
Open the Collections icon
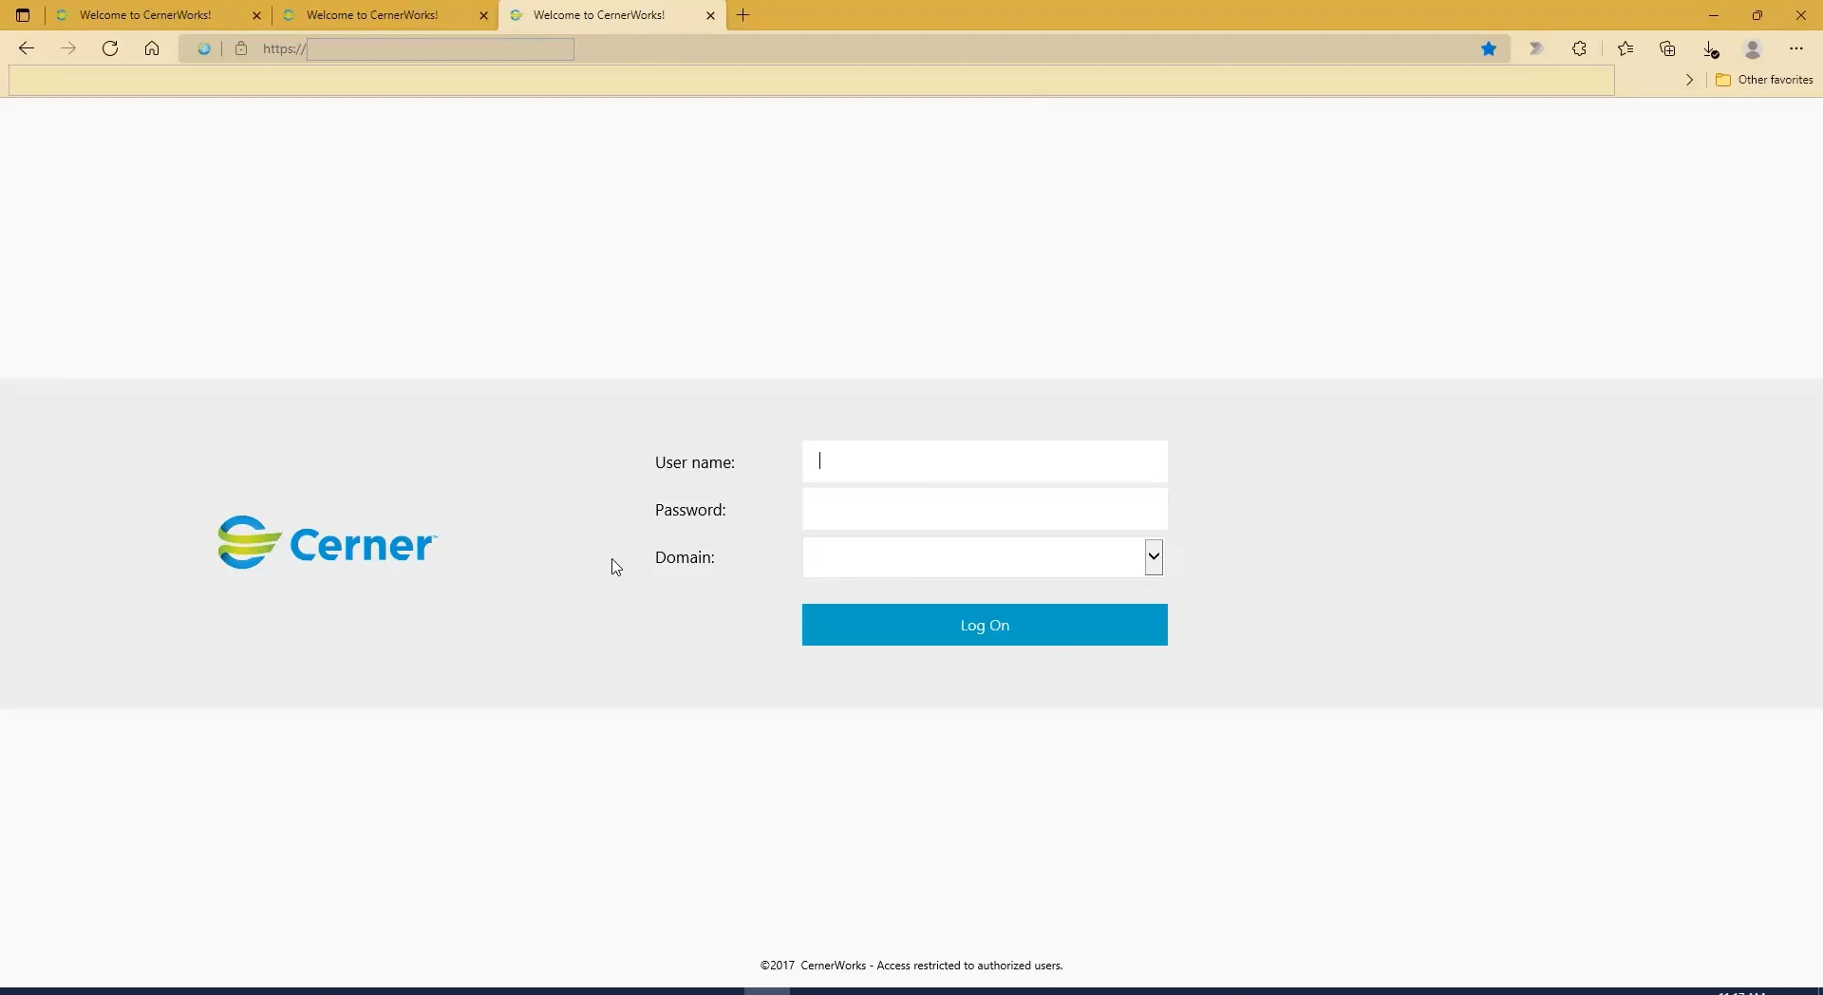point(1668,48)
